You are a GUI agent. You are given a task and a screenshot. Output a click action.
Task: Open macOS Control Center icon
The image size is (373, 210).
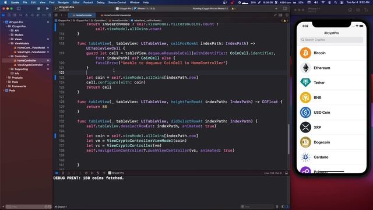point(342,2)
